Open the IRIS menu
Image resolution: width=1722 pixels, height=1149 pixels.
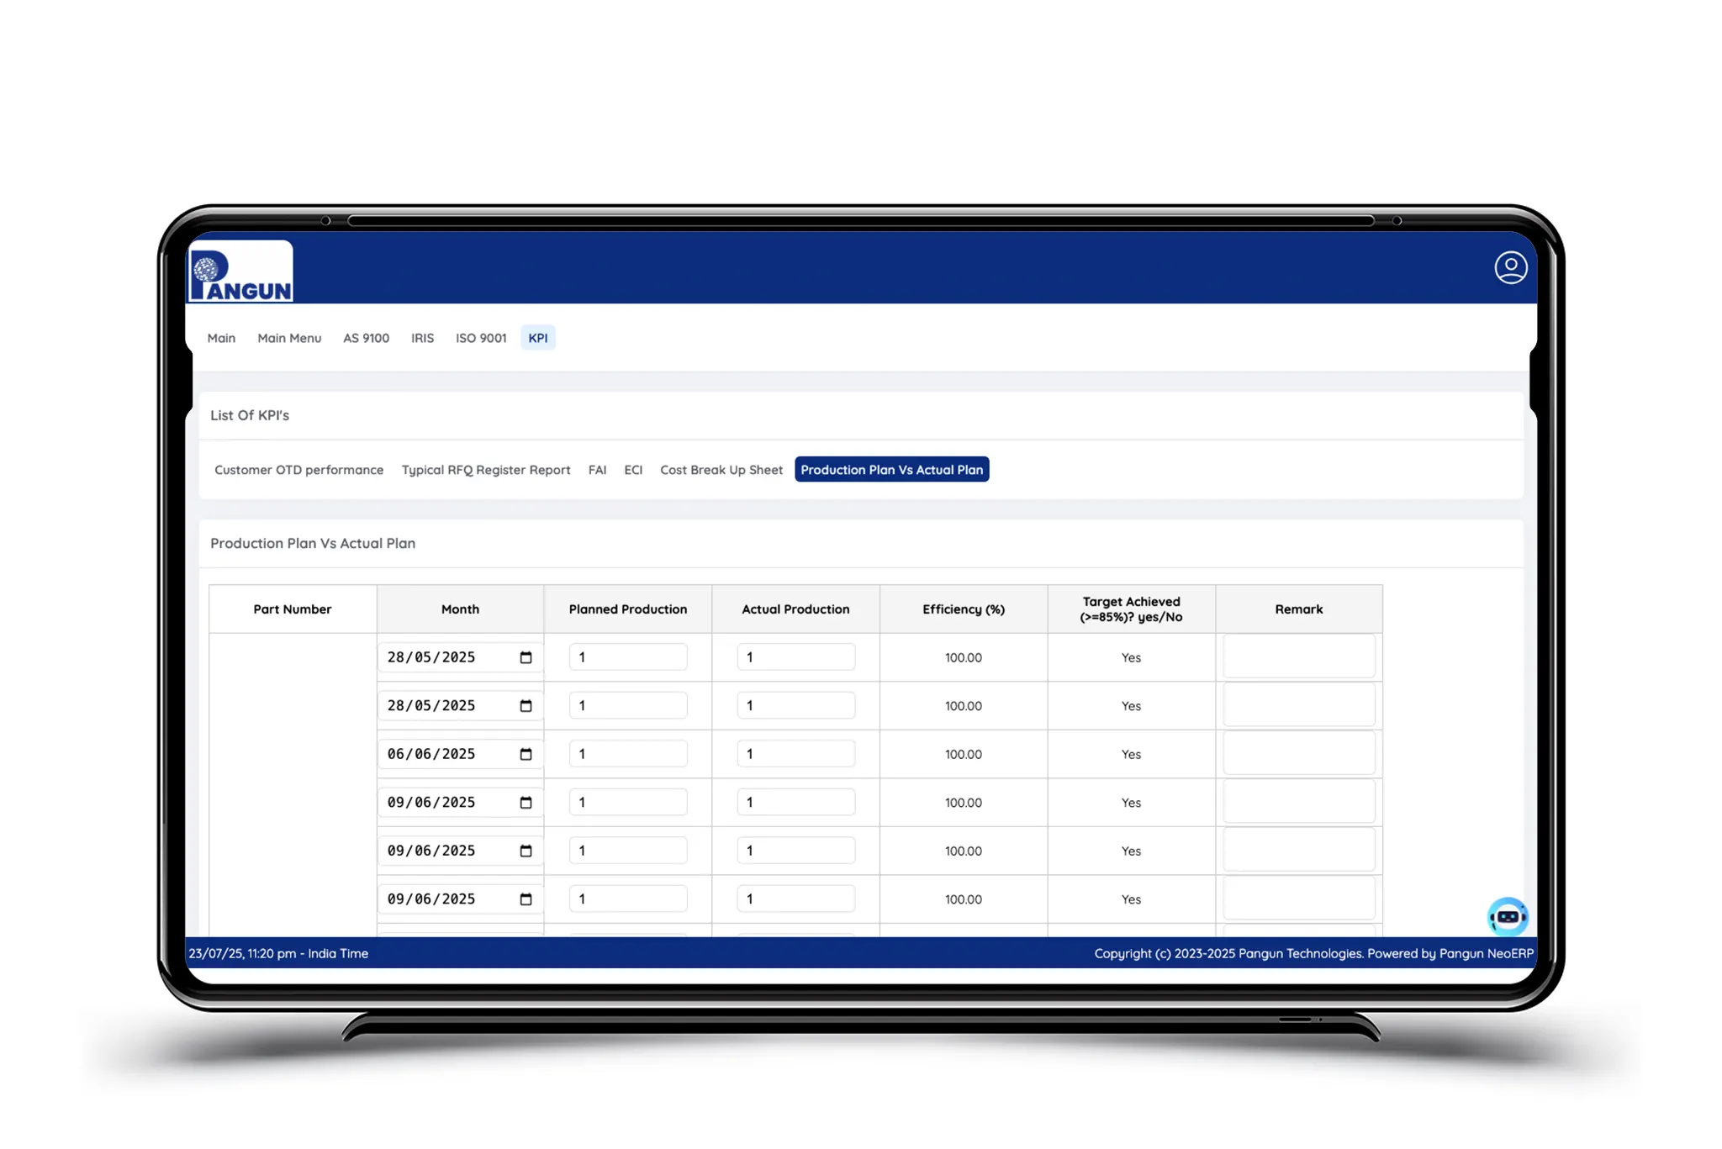[422, 338]
